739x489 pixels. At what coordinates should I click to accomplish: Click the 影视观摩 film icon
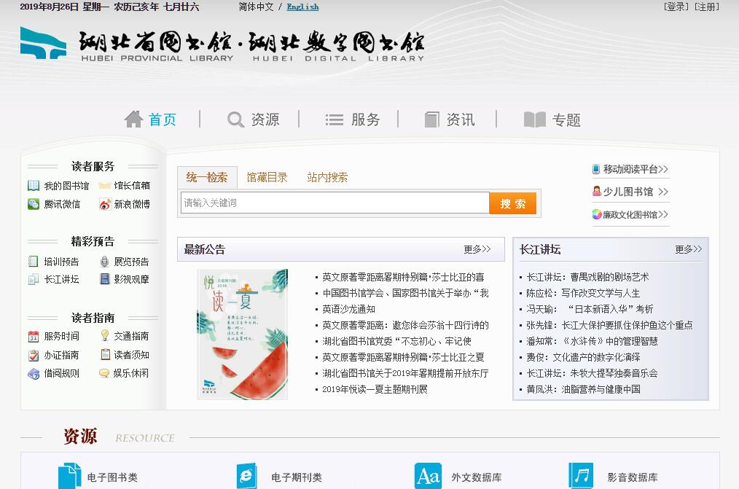coord(105,279)
